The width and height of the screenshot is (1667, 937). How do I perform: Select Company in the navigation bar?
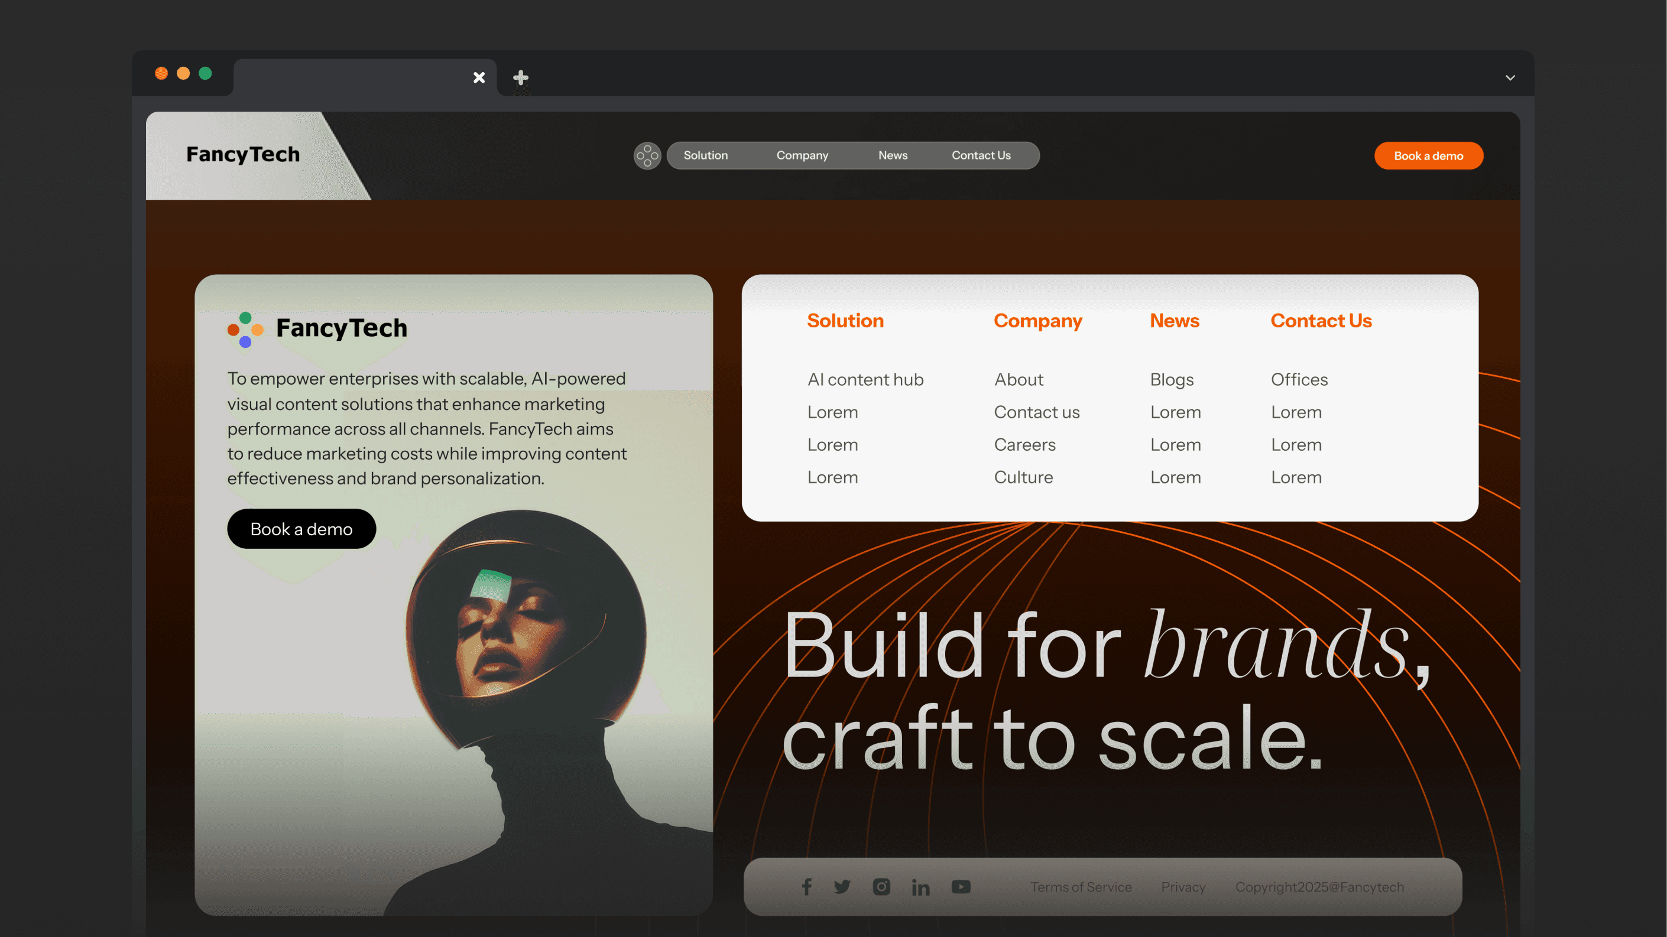tap(802, 155)
